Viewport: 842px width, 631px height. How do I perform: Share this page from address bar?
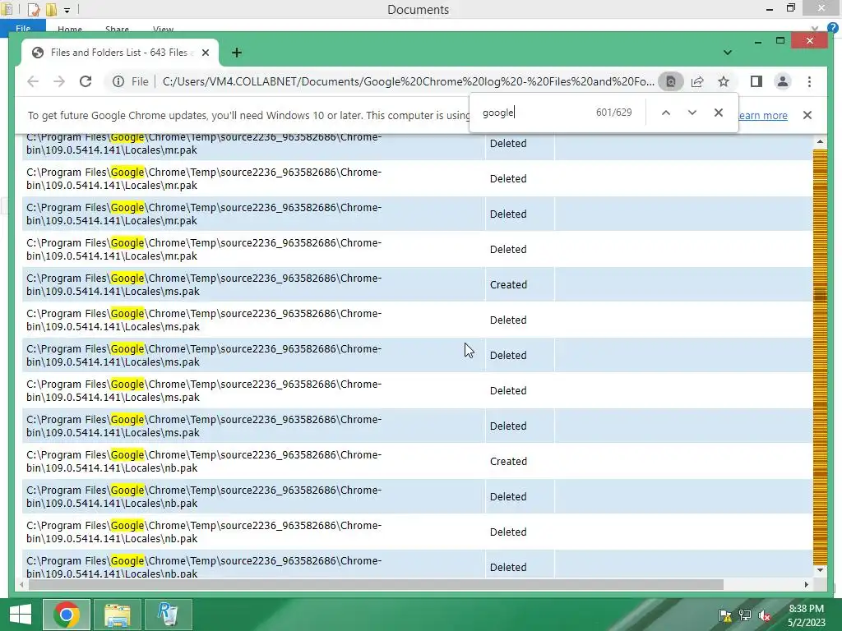697,81
